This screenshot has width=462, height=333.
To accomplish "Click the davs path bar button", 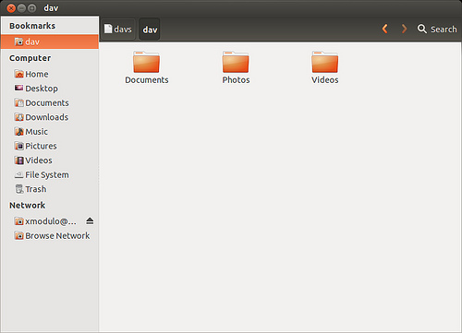I will 118,30.
